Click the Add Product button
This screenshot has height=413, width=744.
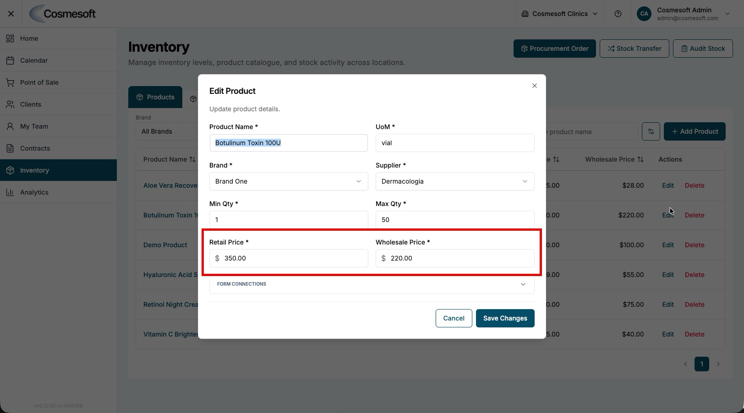(x=695, y=131)
